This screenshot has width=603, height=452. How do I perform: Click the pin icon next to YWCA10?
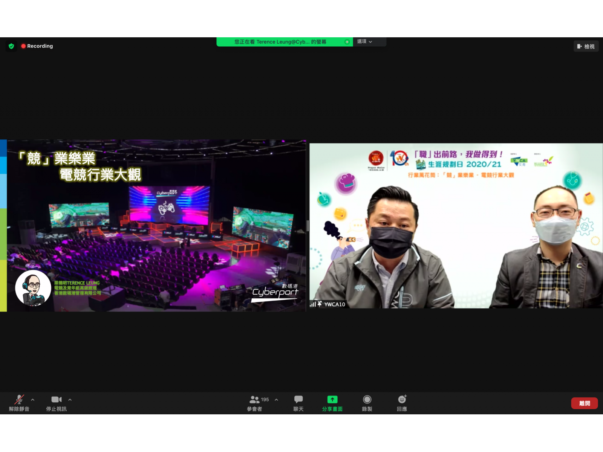click(x=320, y=304)
